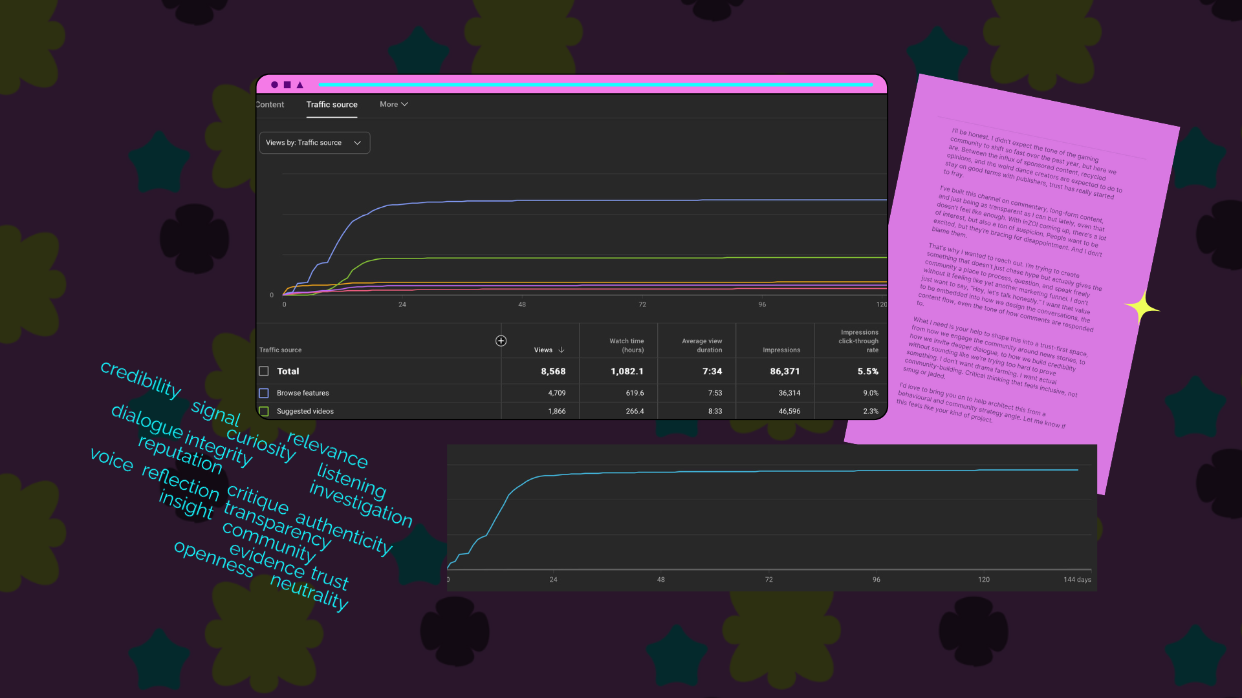Image resolution: width=1242 pixels, height=698 pixels.
Task: Toggle the Browse features checkbox
Action: (x=264, y=393)
